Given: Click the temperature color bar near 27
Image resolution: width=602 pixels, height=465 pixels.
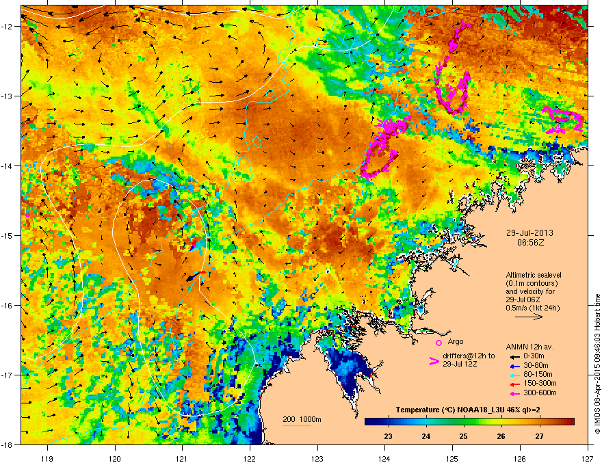Looking at the screenshot, I should 540,422.
